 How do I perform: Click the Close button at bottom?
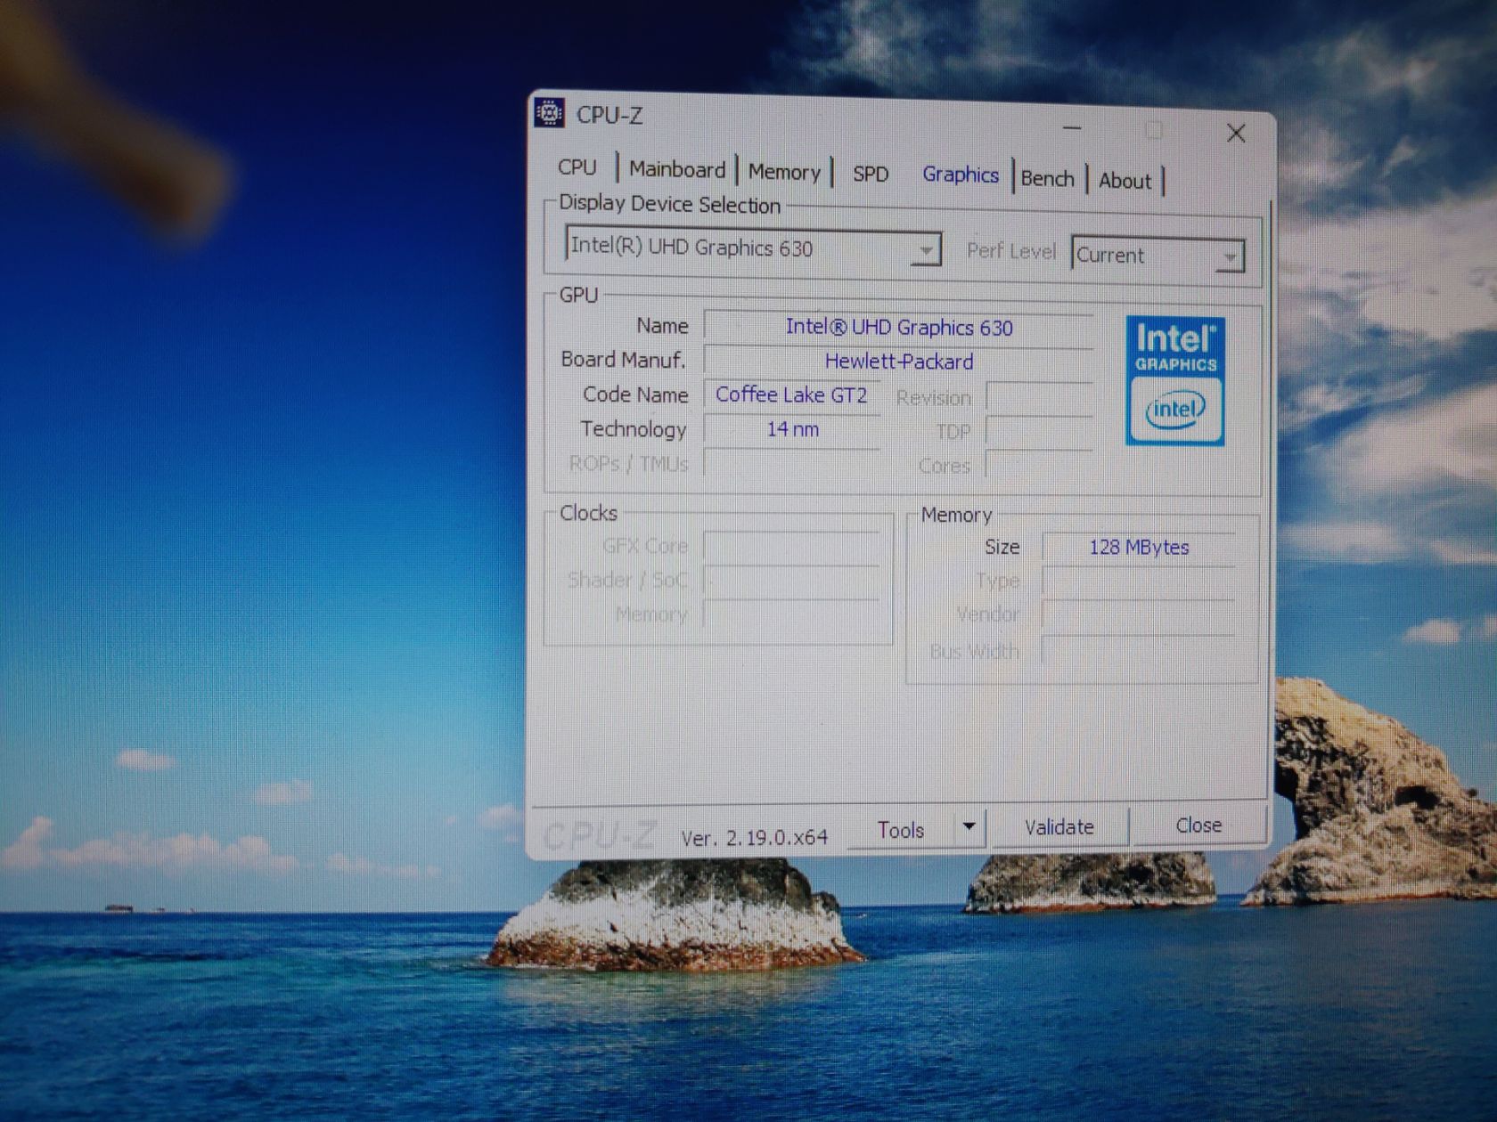click(1198, 825)
